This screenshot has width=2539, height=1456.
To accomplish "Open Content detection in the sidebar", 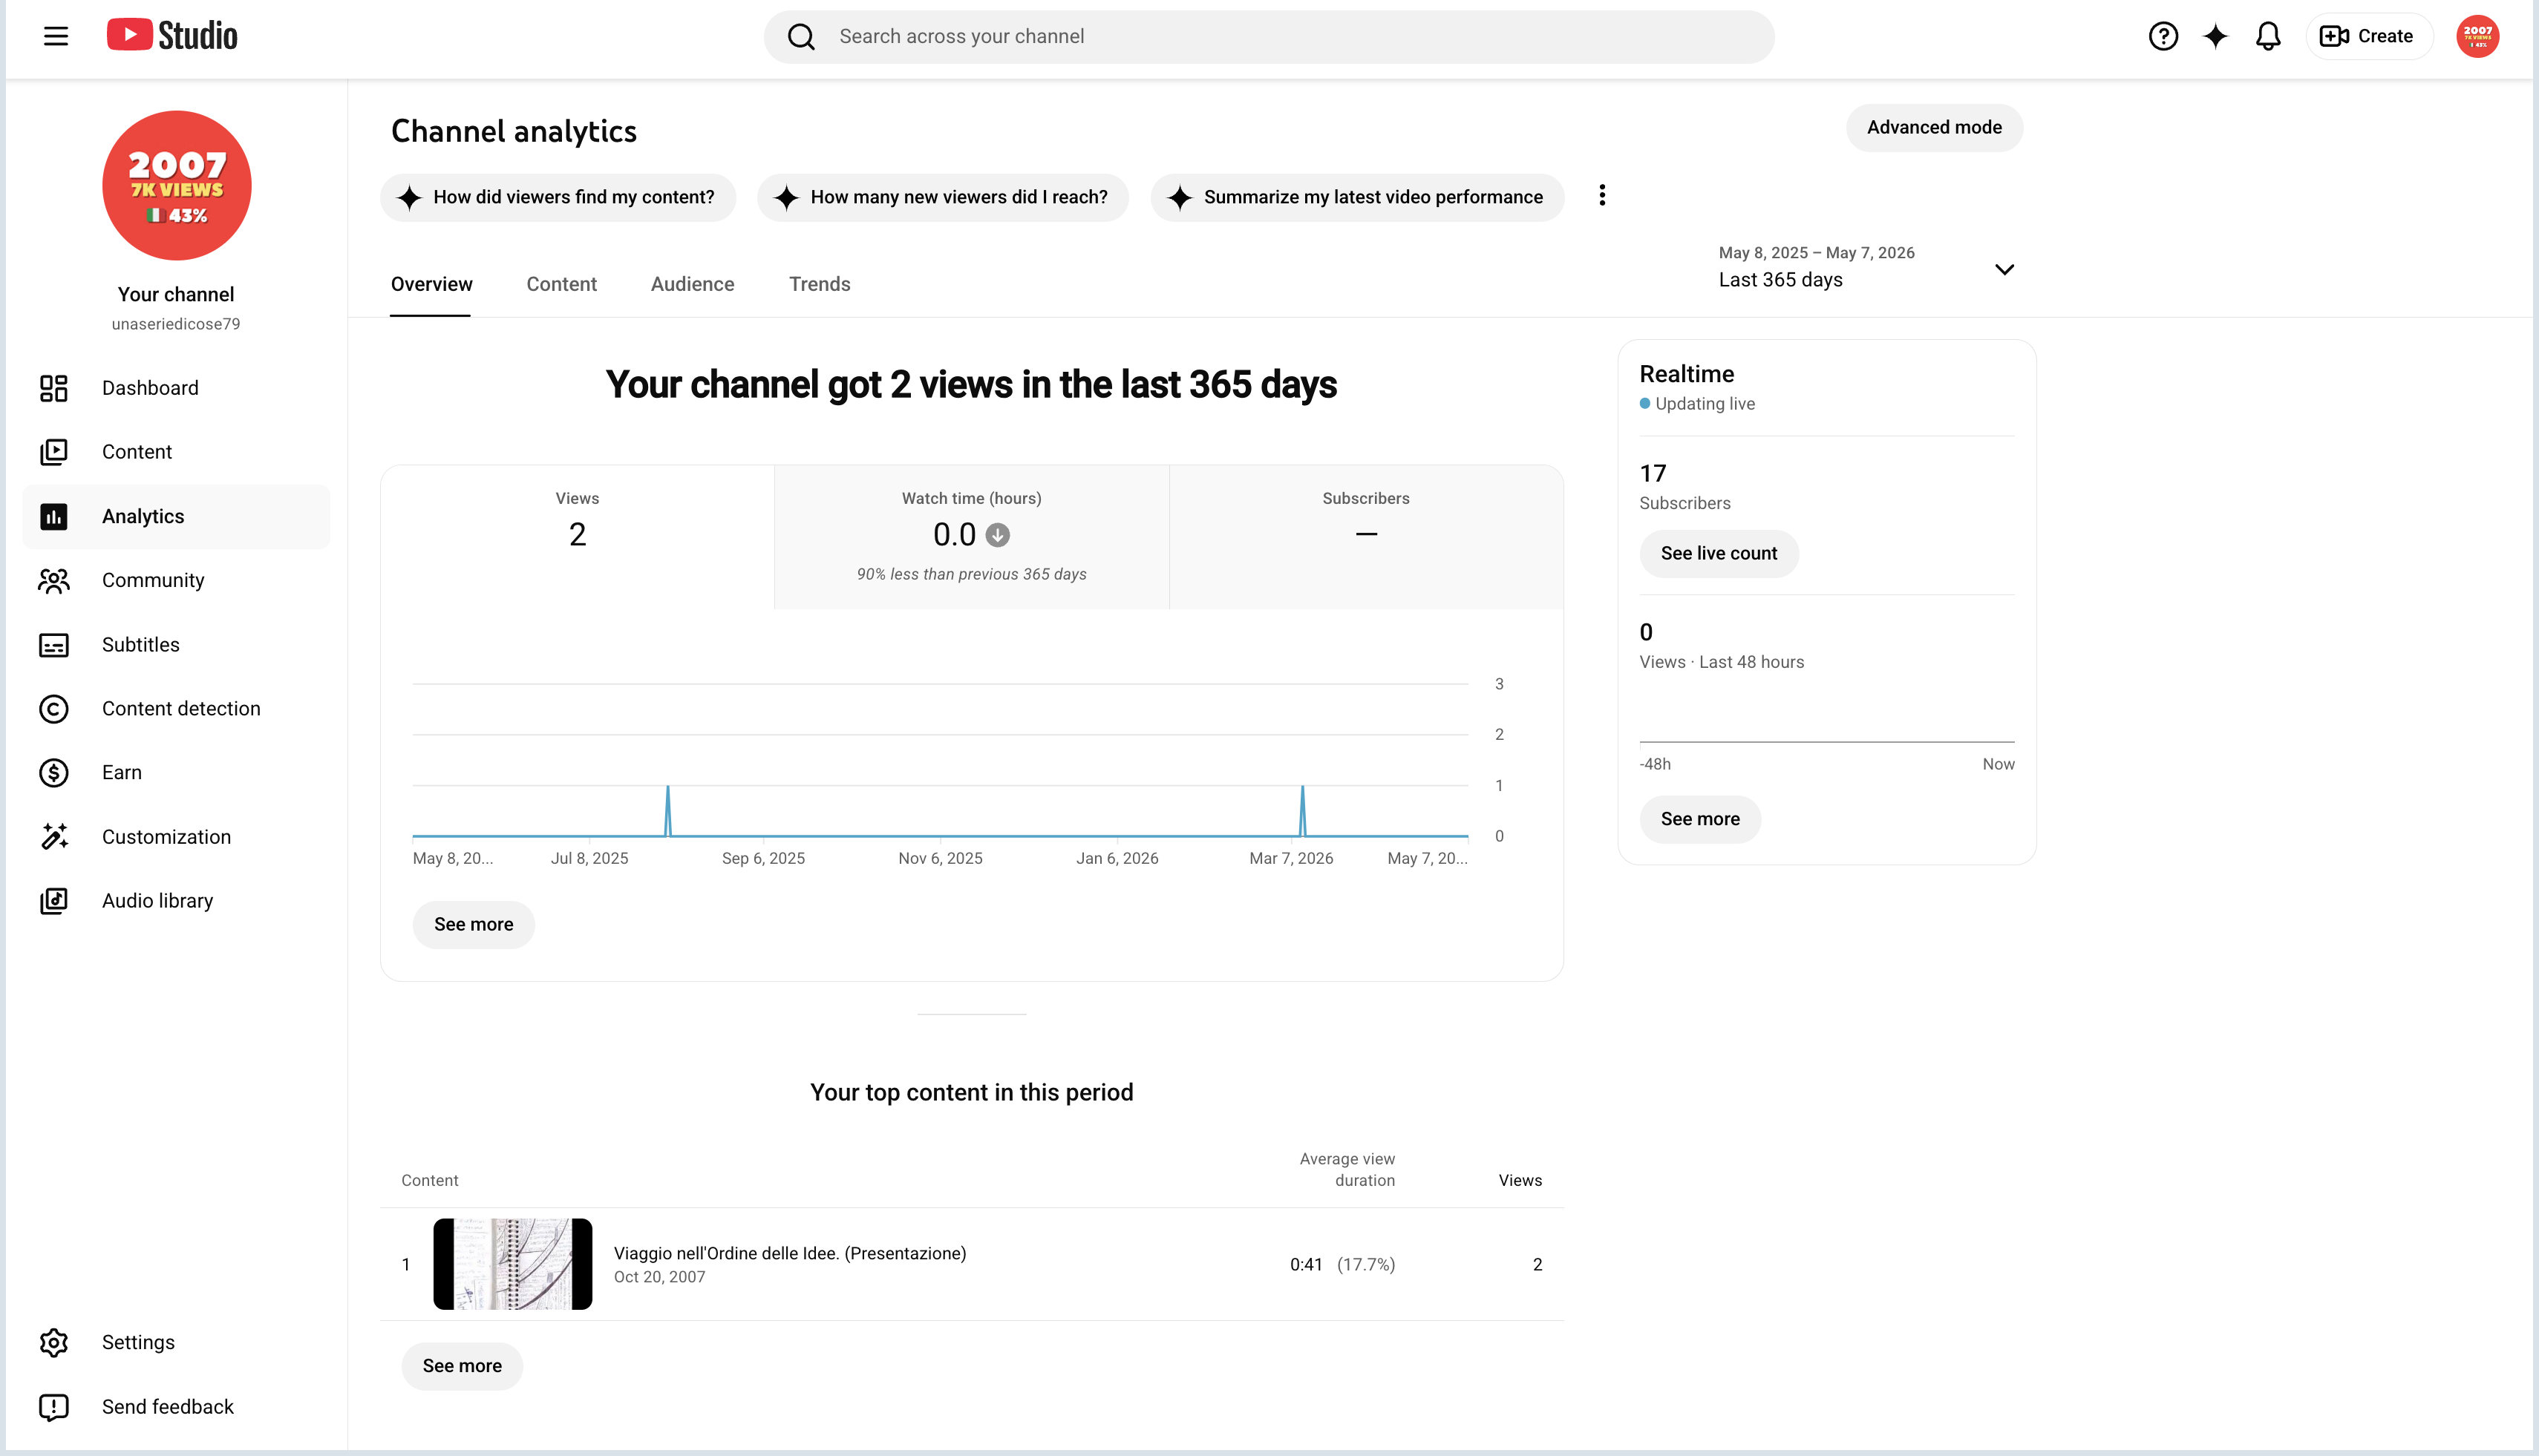I will [x=176, y=709].
